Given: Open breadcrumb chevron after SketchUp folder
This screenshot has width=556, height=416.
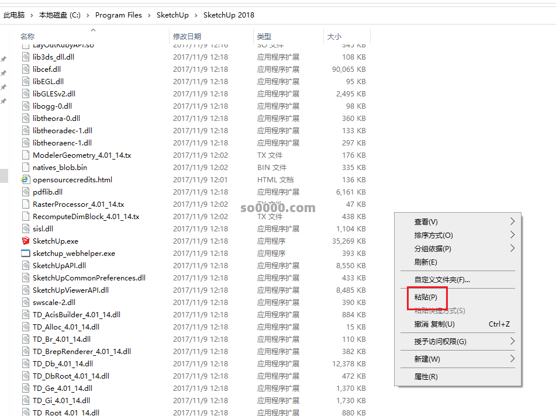Looking at the screenshot, I should coord(196,15).
